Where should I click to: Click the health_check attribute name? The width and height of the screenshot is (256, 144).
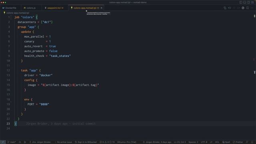[x=34, y=56]
